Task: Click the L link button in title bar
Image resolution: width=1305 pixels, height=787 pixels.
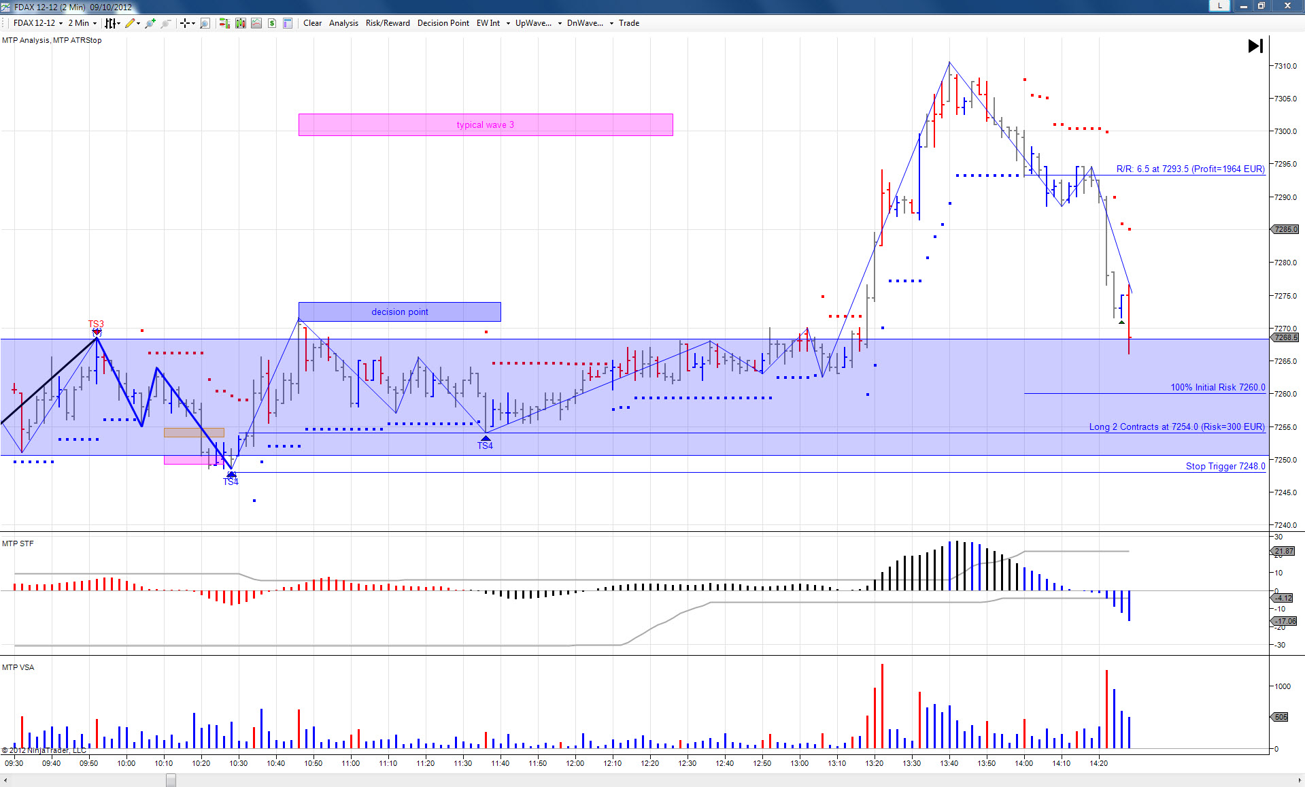Action: (x=1219, y=5)
